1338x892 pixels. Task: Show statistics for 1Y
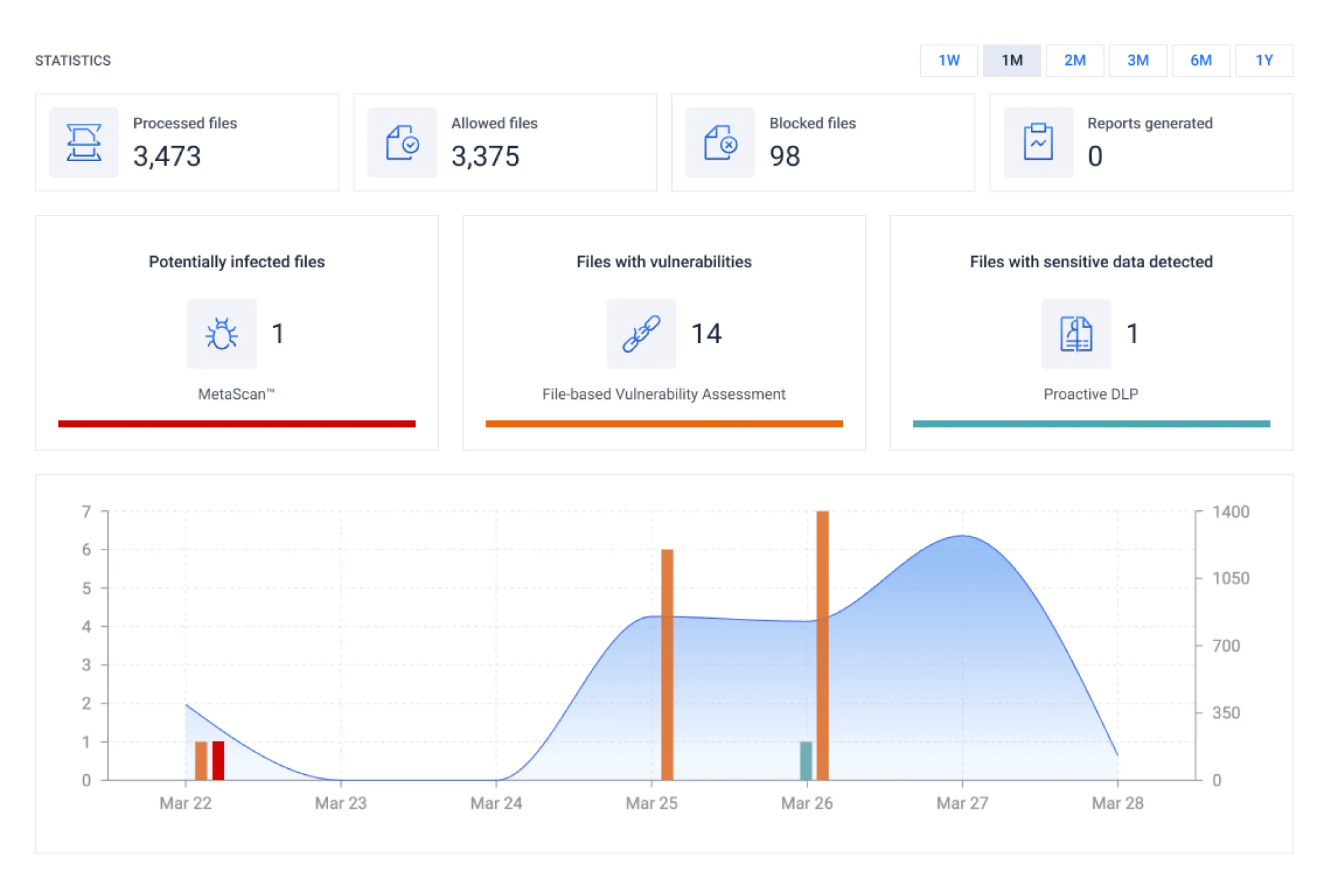1263,60
